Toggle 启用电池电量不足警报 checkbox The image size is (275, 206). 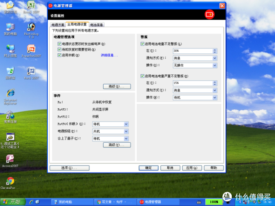[x=142, y=44]
